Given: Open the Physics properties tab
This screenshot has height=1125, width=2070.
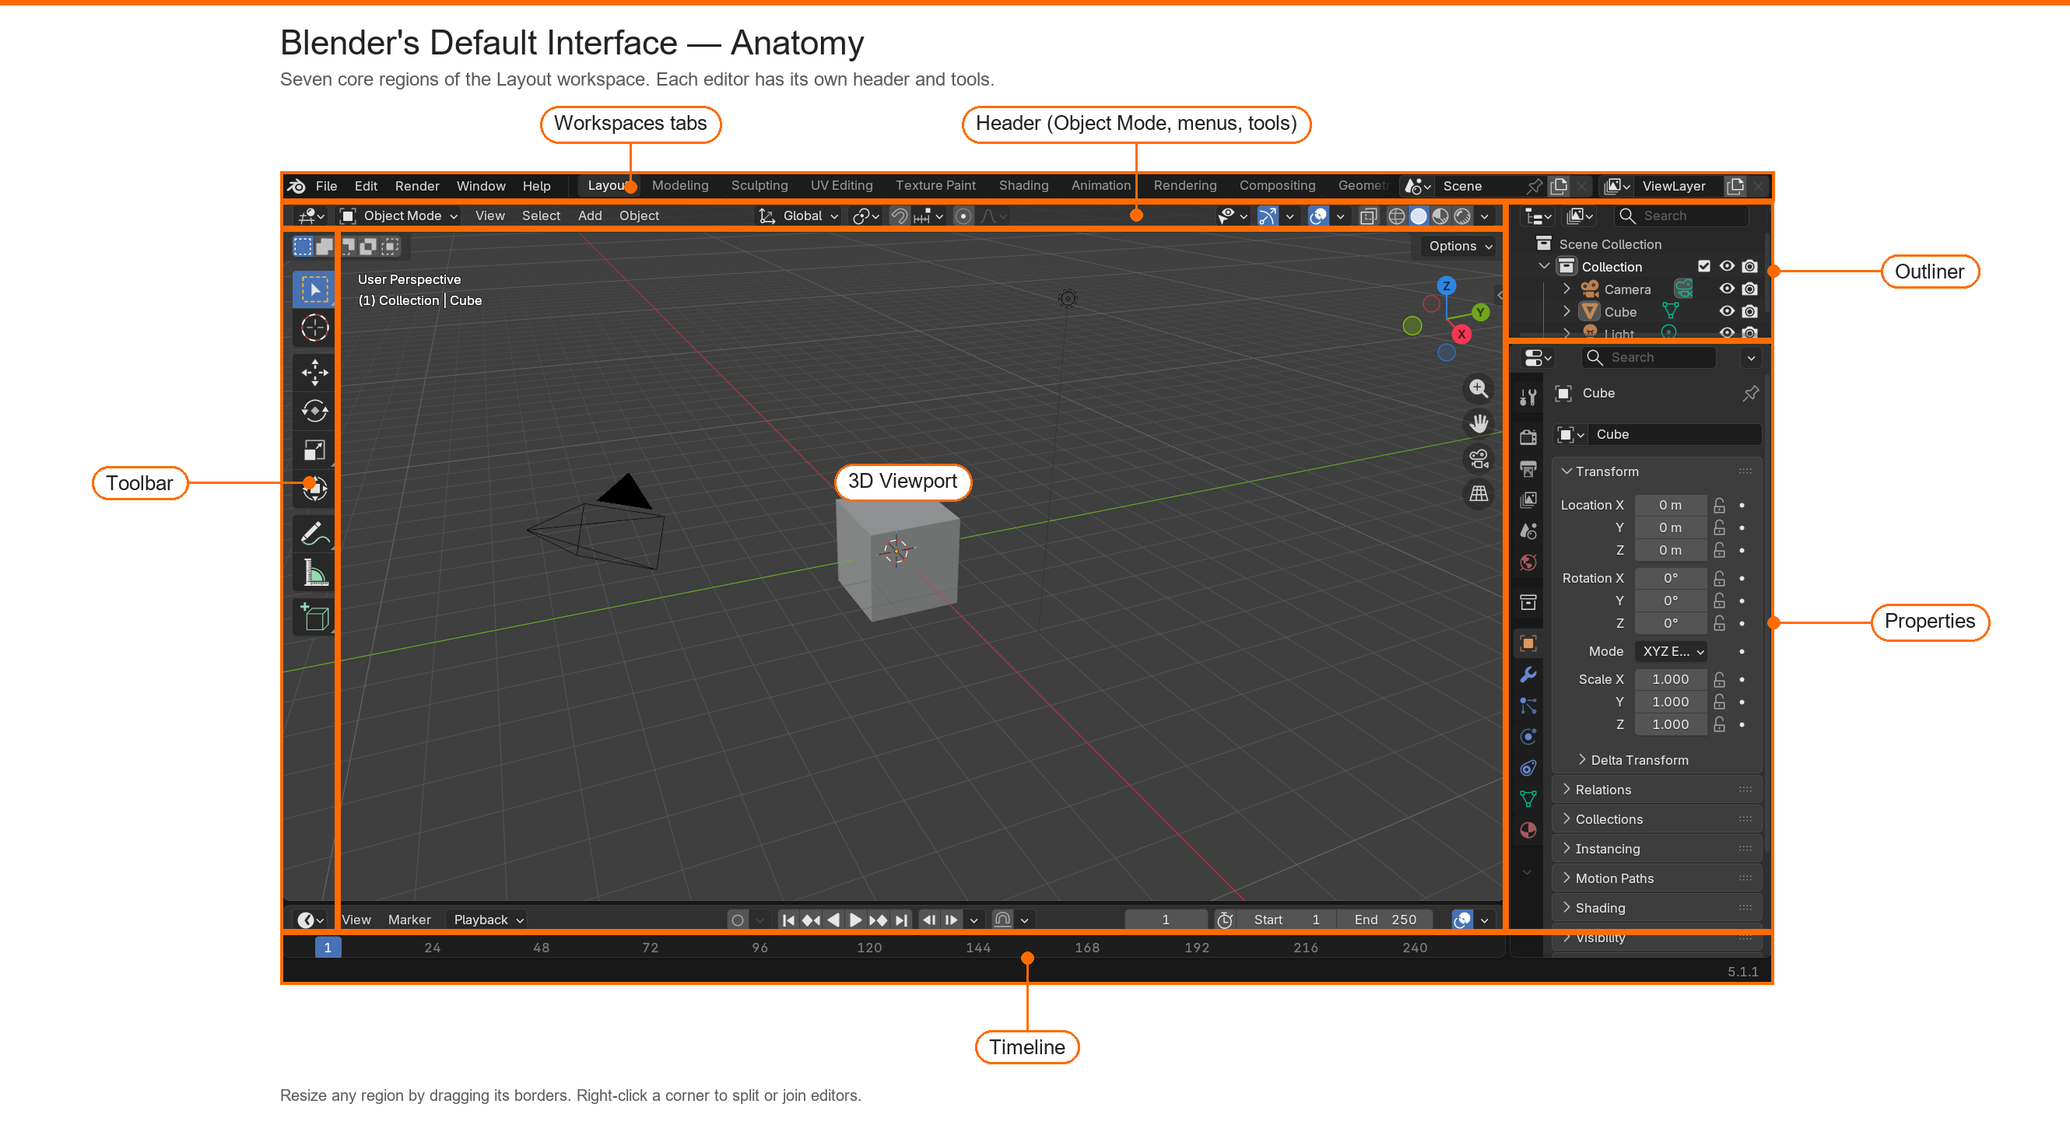Looking at the screenshot, I should pyautogui.click(x=1528, y=737).
